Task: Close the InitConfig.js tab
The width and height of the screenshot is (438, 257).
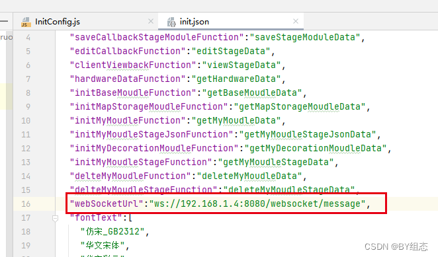Action: click(x=151, y=21)
